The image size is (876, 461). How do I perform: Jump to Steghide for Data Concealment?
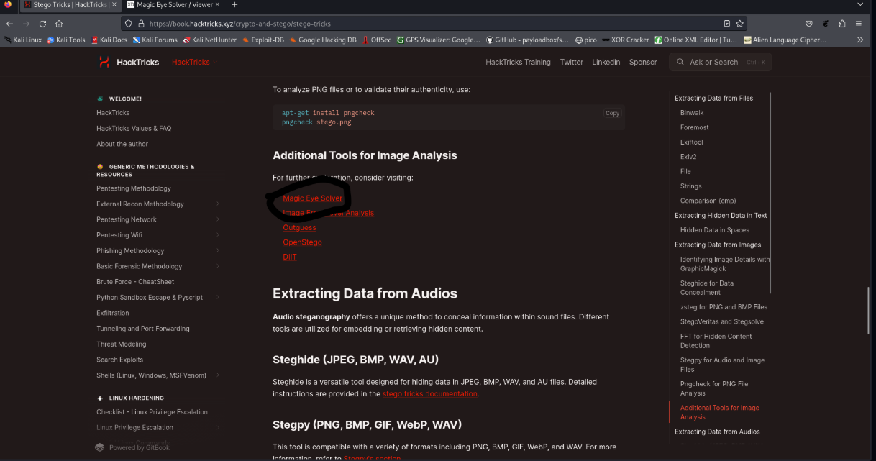click(x=707, y=288)
